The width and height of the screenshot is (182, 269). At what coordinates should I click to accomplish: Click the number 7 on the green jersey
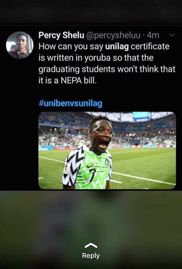point(92,175)
